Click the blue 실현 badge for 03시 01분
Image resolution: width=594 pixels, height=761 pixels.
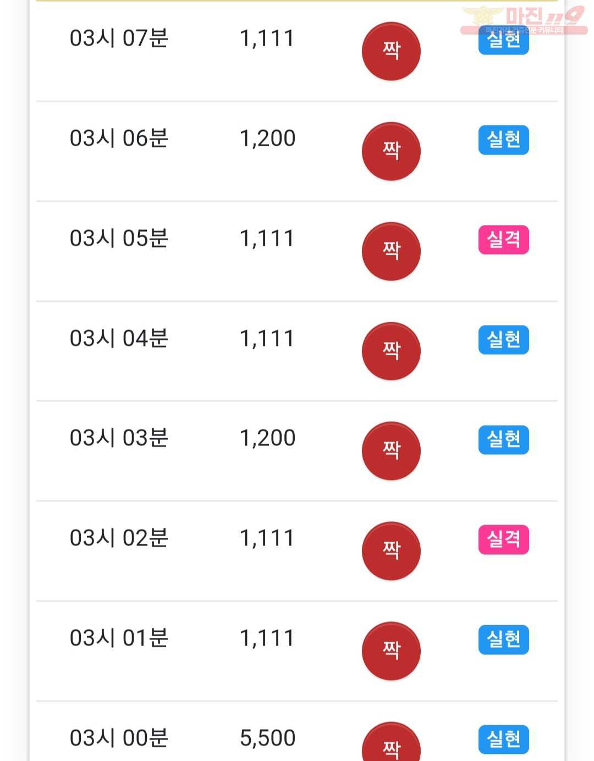tap(504, 639)
